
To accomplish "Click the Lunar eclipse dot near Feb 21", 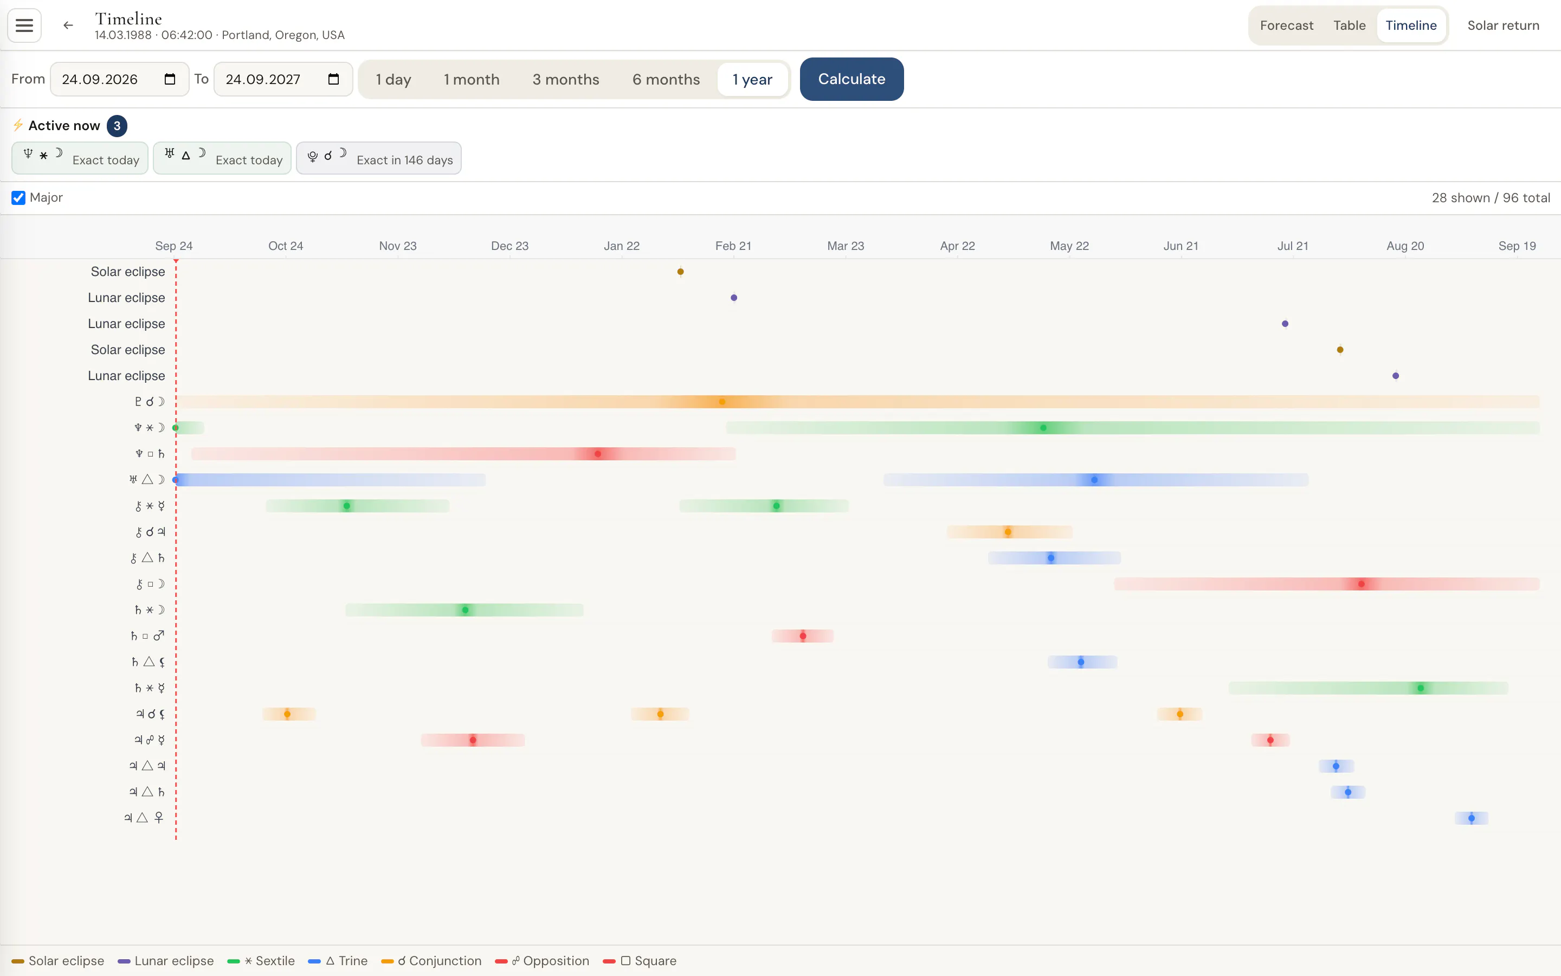I will tap(734, 298).
